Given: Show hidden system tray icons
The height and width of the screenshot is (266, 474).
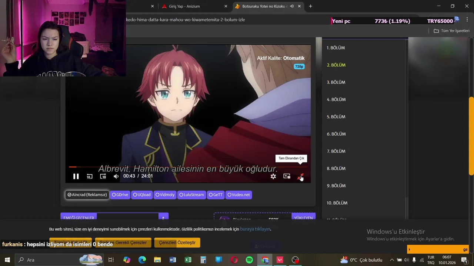Looking at the screenshot, I should coord(392,260).
